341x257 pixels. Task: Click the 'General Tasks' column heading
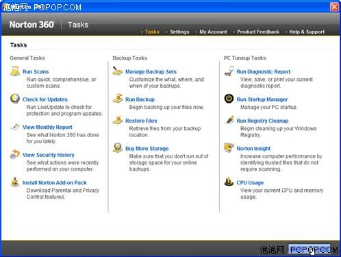point(27,58)
